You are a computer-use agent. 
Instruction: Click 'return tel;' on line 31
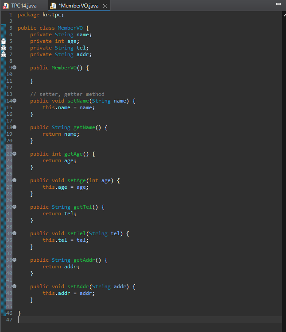point(59,214)
